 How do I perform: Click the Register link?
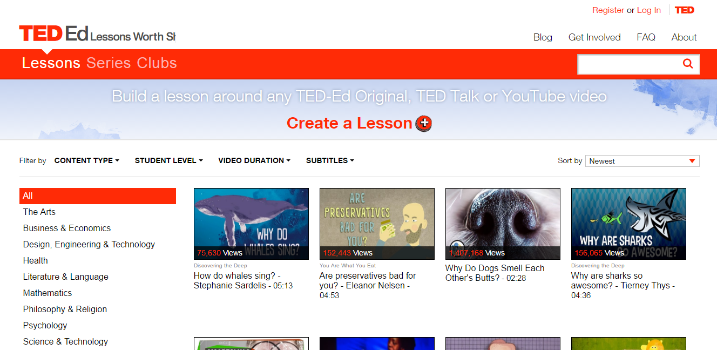pyautogui.click(x=608, y=10)
